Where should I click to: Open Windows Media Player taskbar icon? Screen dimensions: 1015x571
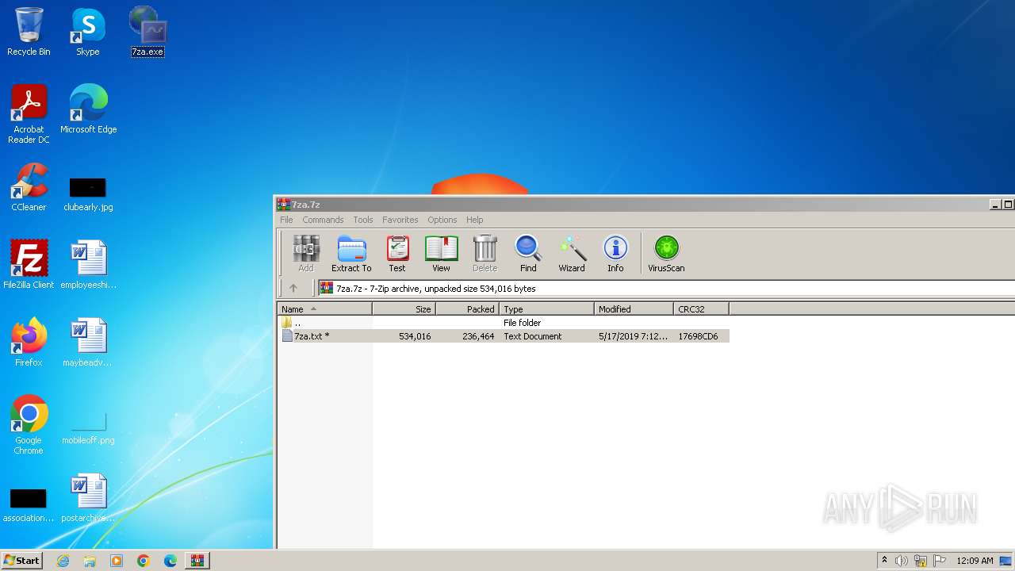pyautogui.click(x=117, y=561)
